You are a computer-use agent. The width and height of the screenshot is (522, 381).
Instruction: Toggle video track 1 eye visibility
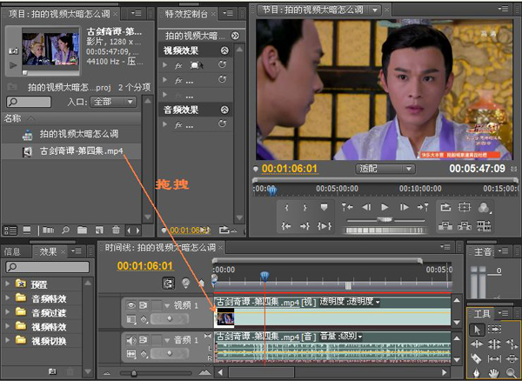tap(130, 305)
